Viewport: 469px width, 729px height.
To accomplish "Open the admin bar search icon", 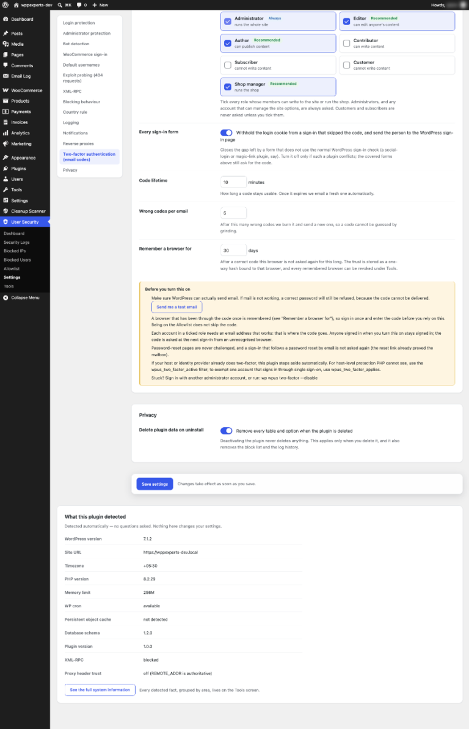I will [x=60, y=5].
